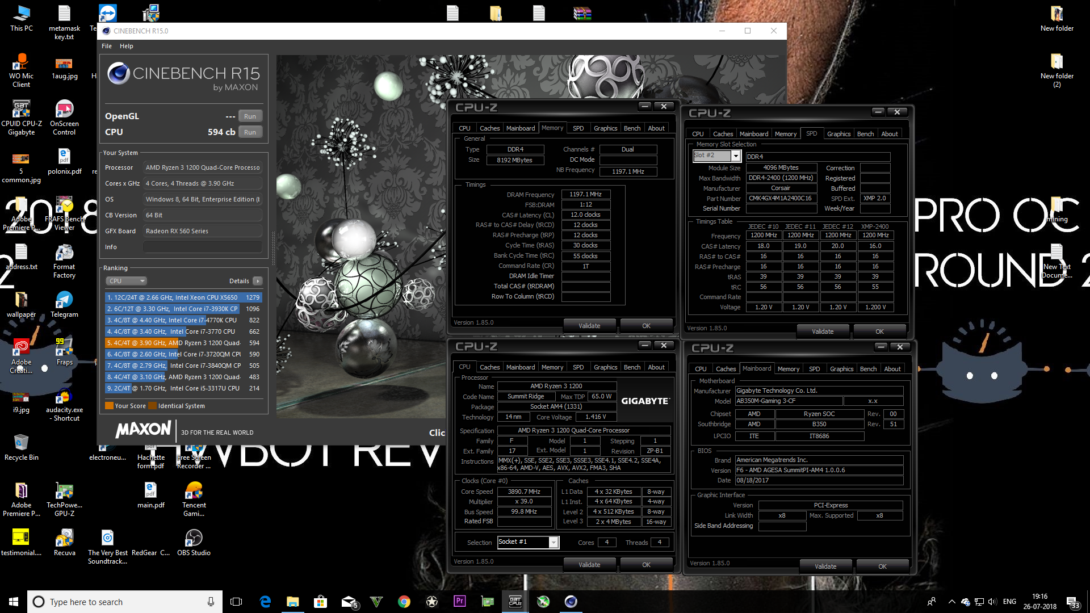Viewport: 1090px width, 613px height.
Task: Show hidden system tray icons
Action: (x=951, y=602)
